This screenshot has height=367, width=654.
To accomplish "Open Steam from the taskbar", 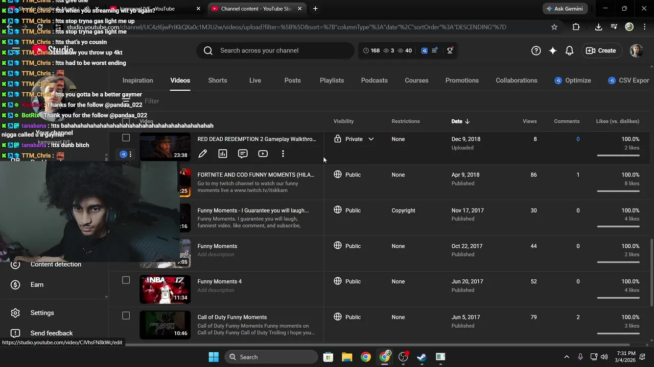I will coord(422,357).
